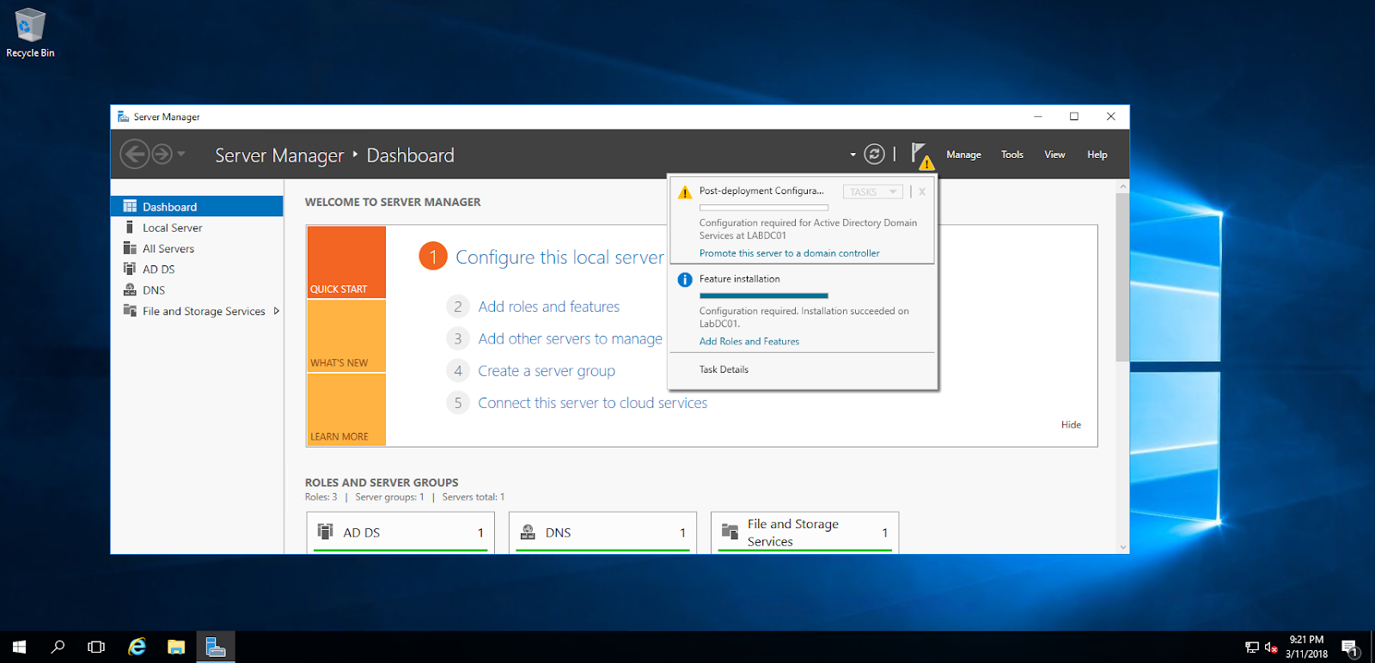Open taskbar Search
1375x663 pixels.
click(x=58, y=647)
